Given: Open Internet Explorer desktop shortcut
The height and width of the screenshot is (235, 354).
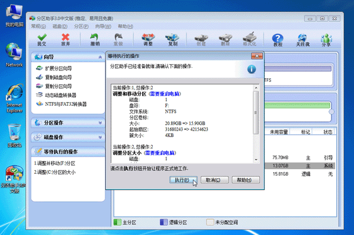Looking at the screenshot, I should pos(14,99).
